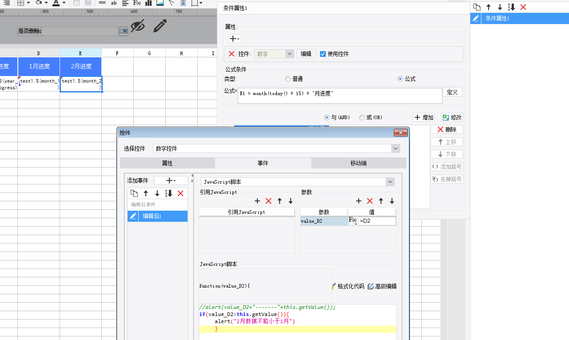Click the font color swatch in toolbar

56,3
